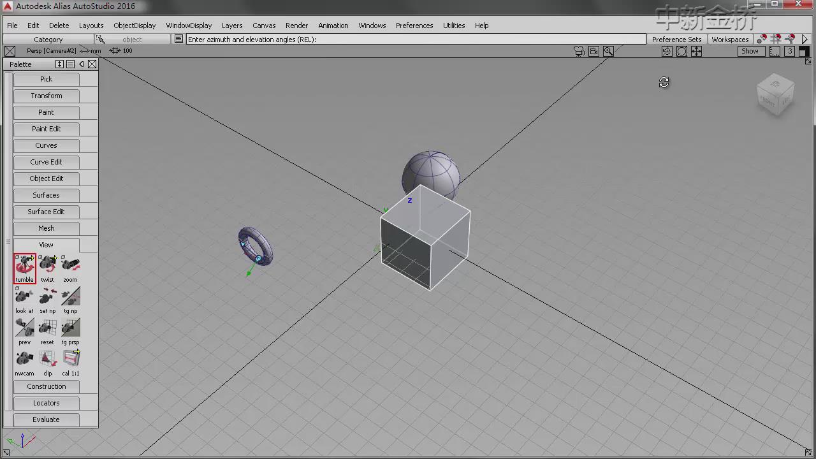Click the grid snap magnet icon
816x459 pixels.
tap(776, 39)
